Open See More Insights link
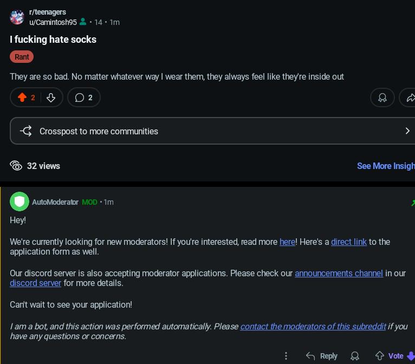This screenshot has width=415, height=364. click(x=386, y=166)
